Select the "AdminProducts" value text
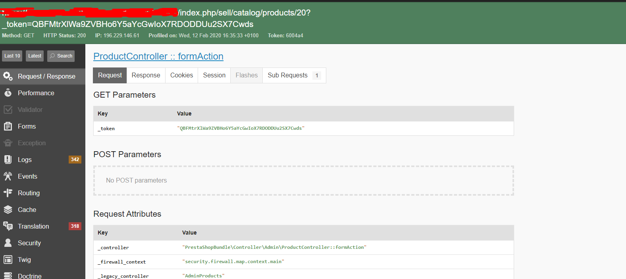626x279 pixels. [203, 276]
